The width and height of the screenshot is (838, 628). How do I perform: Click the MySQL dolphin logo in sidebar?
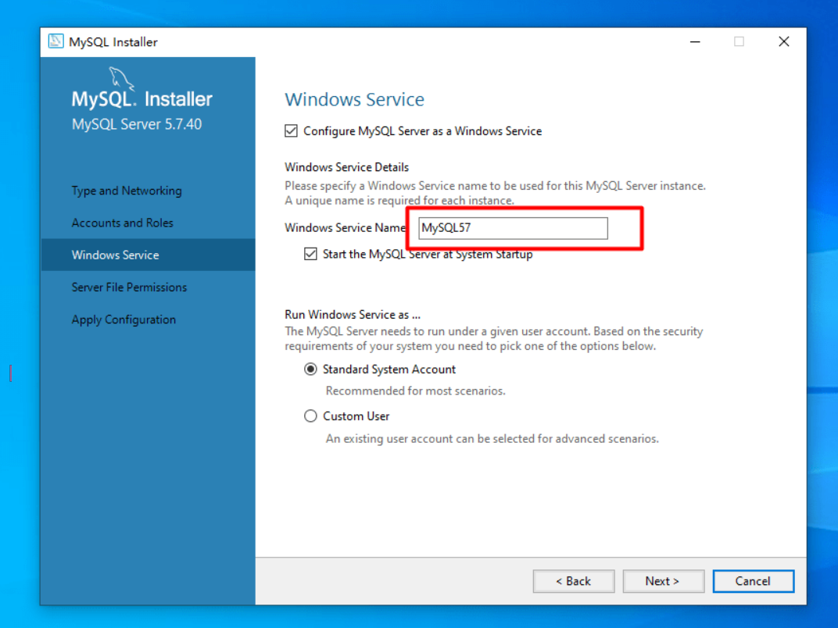[x=121, y=78]
